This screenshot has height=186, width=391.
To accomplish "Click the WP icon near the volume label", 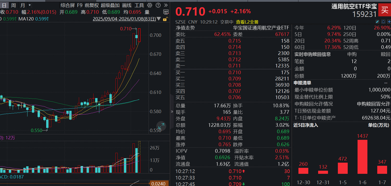I will pyautogui.click(x=166, y=12).
